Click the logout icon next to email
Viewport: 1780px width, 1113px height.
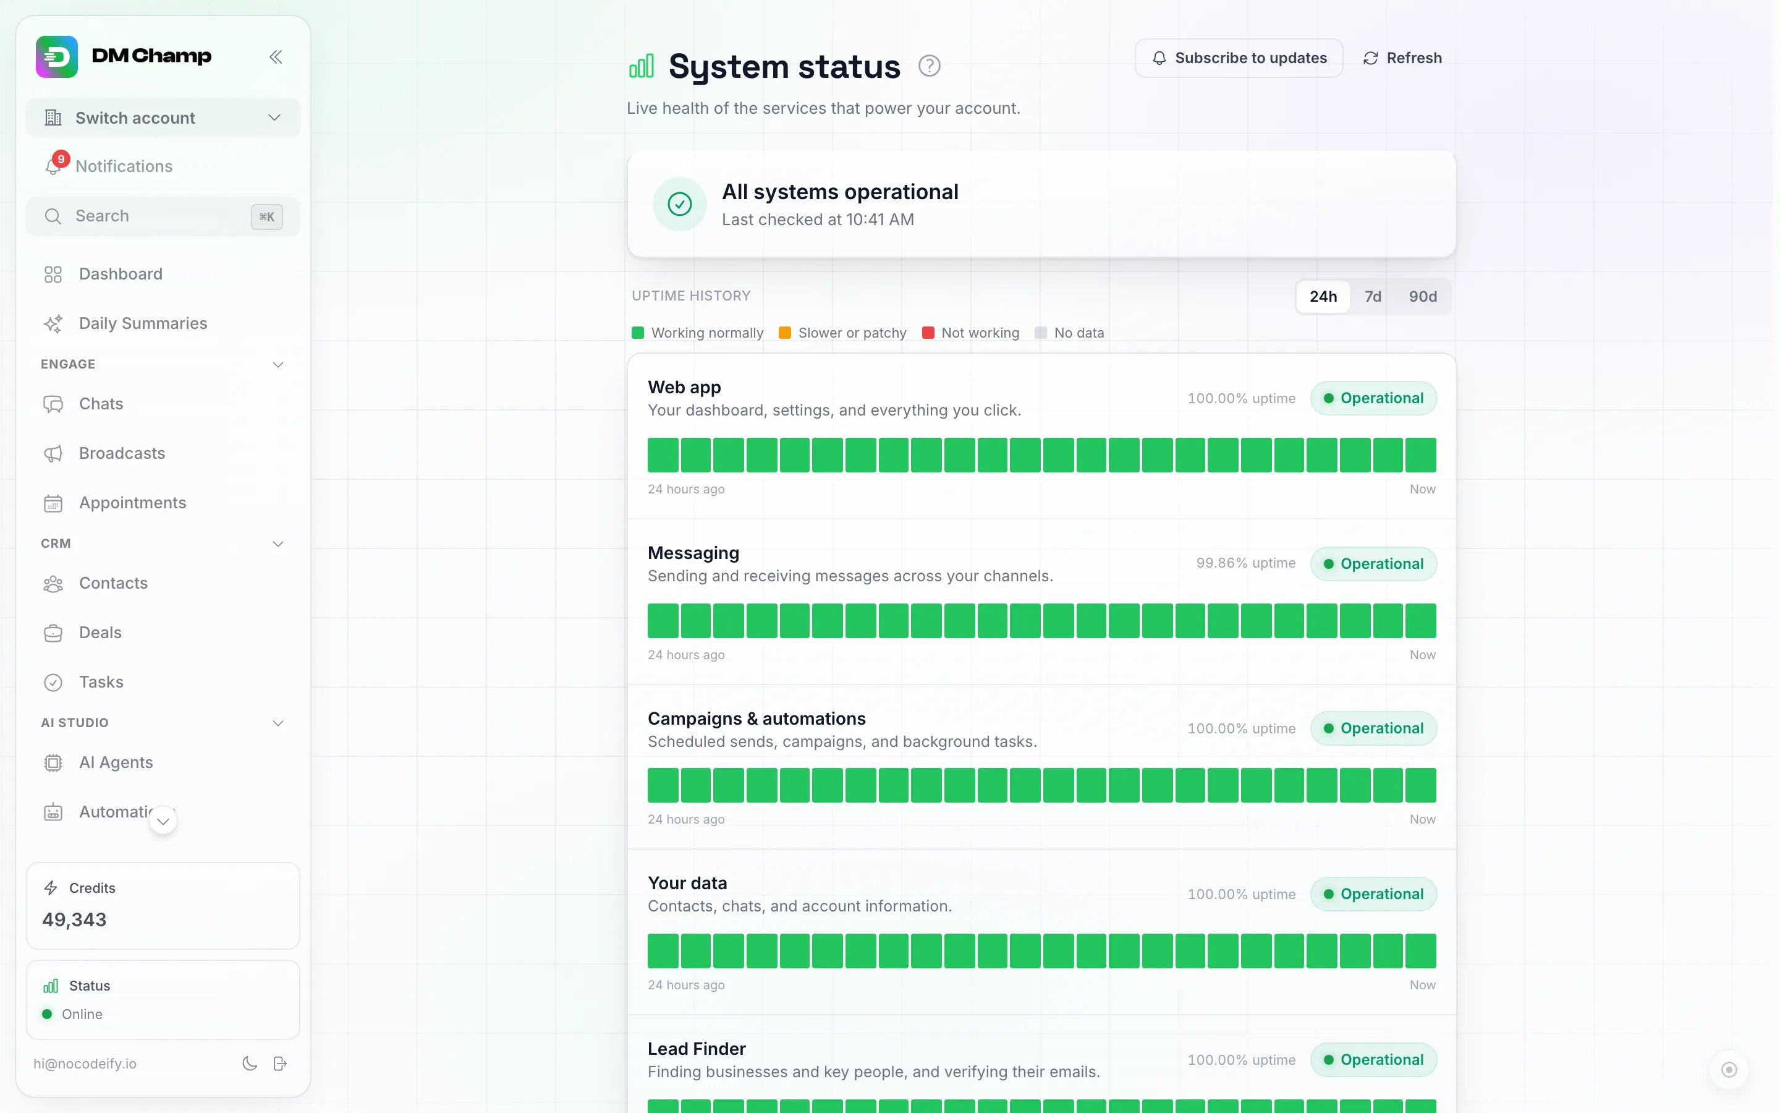(x=279, y=1063)
